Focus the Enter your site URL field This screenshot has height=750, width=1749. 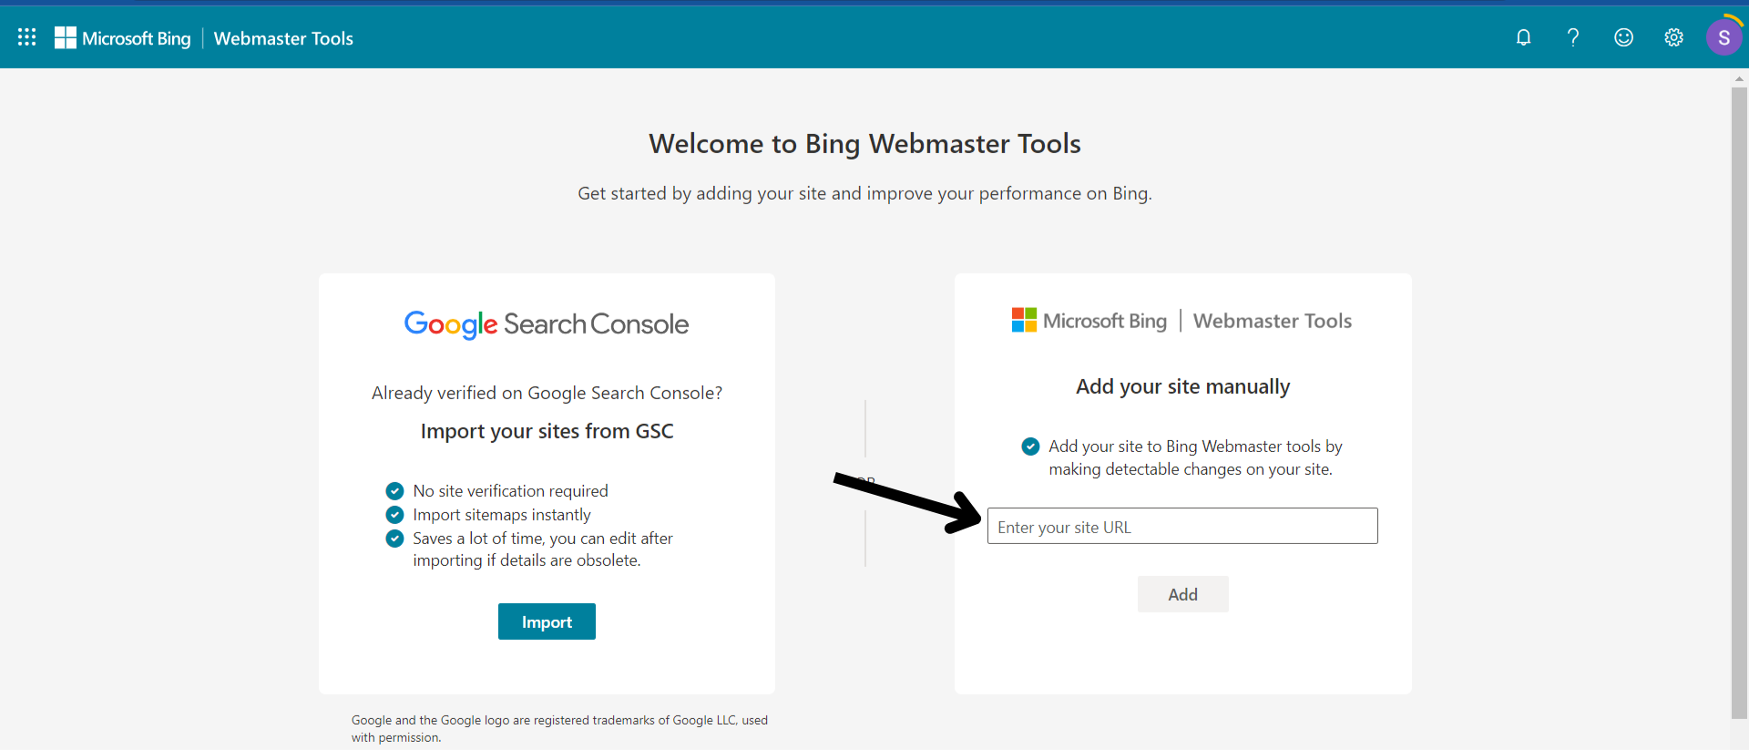[x=1182, y=527]
